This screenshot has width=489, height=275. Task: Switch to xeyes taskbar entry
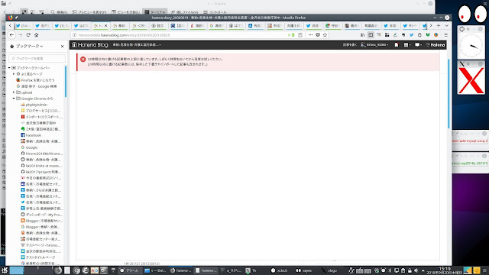pyautogui.click(x=304, y=270)
